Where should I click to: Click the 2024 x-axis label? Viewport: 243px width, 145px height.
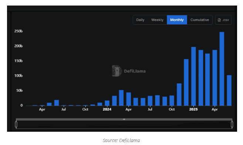tap(107, 110)
